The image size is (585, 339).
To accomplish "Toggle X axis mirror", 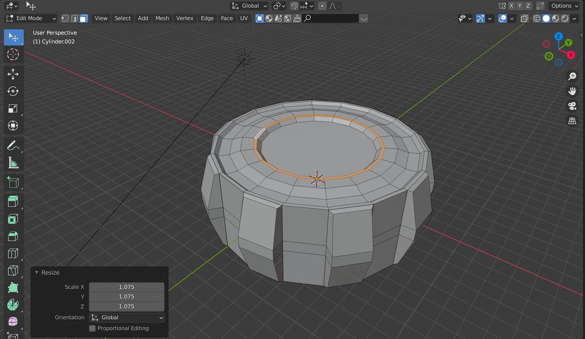I will click(x=512, y=6).
